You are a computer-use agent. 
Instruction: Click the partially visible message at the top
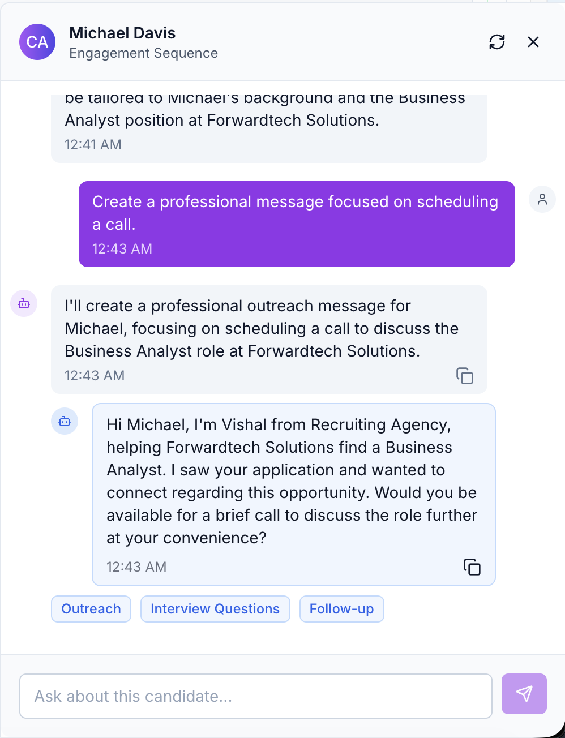tap(269, 120)
